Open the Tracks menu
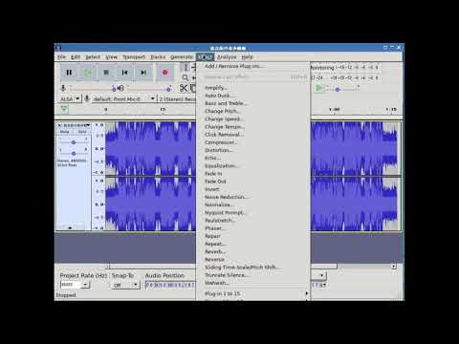 [x=158, y=57]
